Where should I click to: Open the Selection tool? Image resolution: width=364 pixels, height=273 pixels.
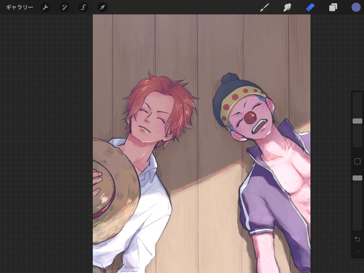(83, 7)
